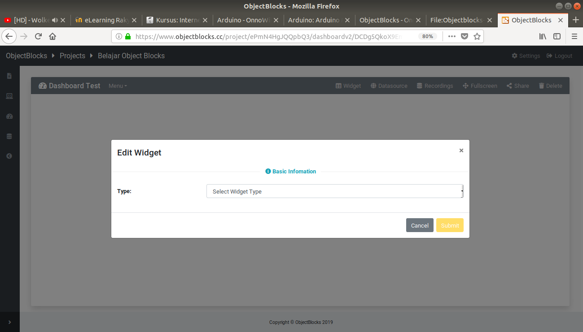The height and width of the screenshot is (332, 583).
Task: Go to ObjectBlocks home breadcrumb
Action: point(26,56)
